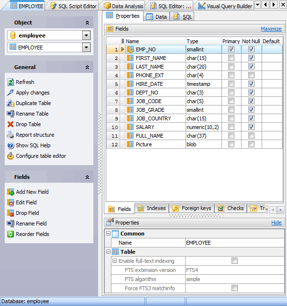Click the JOB_COUNTRY field icon
The width and height of the screenshot is (287, 306).
(x=130, y=118)
